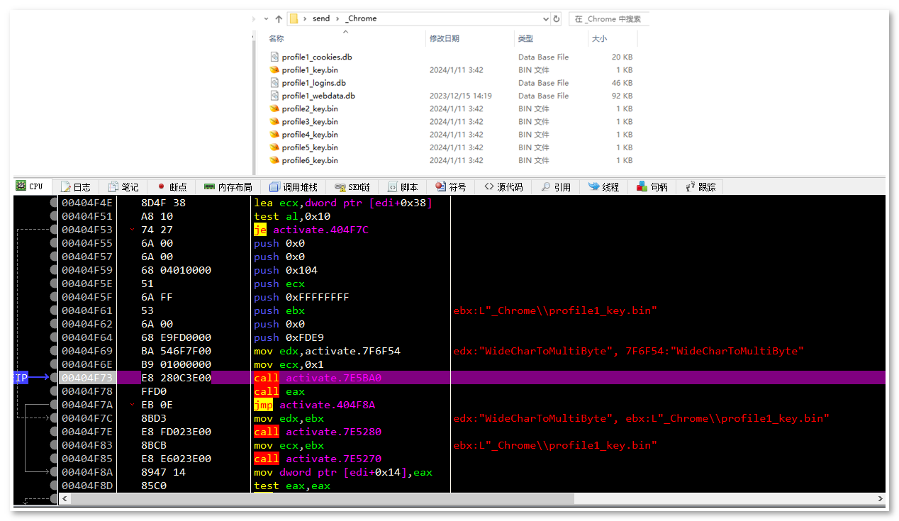Expand the address bar history dropdown
The height and width of the screenshot is (521, 899).
pyautogui.click(x=545, y=19)
